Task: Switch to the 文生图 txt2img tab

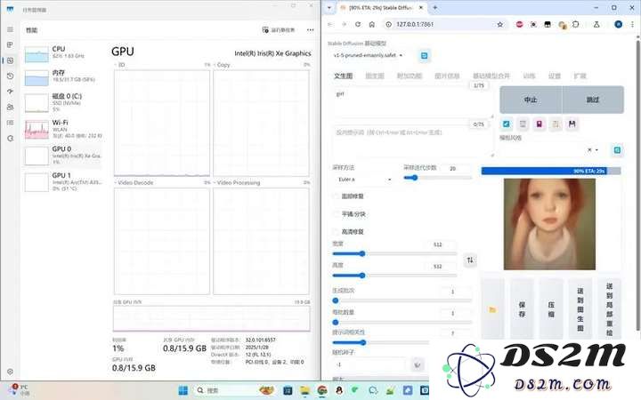Action: 344,76
